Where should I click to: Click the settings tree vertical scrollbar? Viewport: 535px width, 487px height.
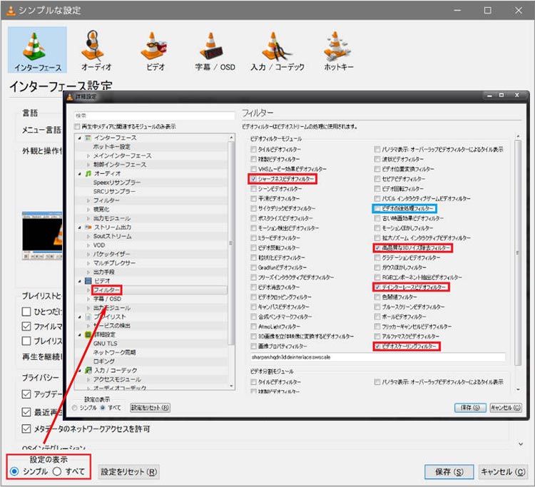(x=231, y=242)
